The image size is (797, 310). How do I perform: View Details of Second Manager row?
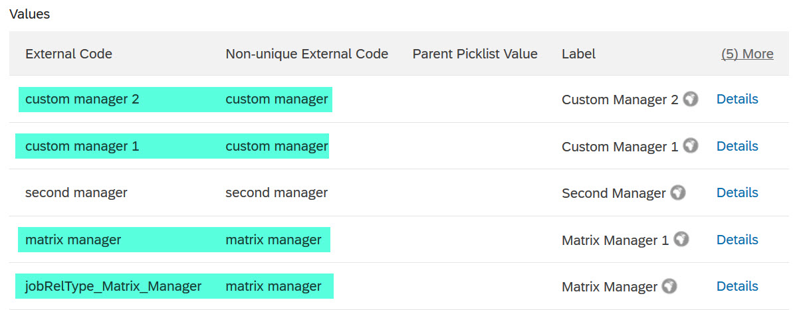737,193
